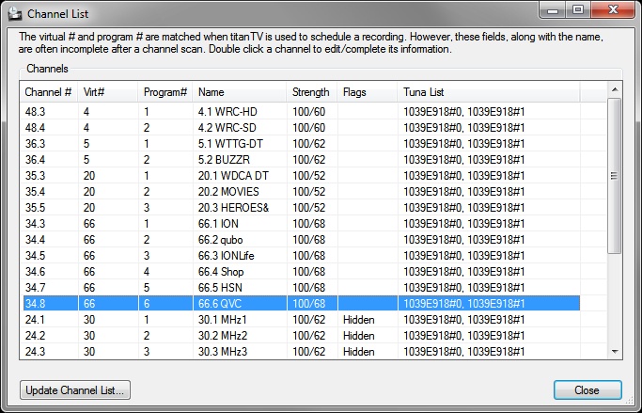Image resolution: width=642 pixels, height=413 pixels.
Task: Sort by the Virt# column header
Action: (x=108, y=92)
